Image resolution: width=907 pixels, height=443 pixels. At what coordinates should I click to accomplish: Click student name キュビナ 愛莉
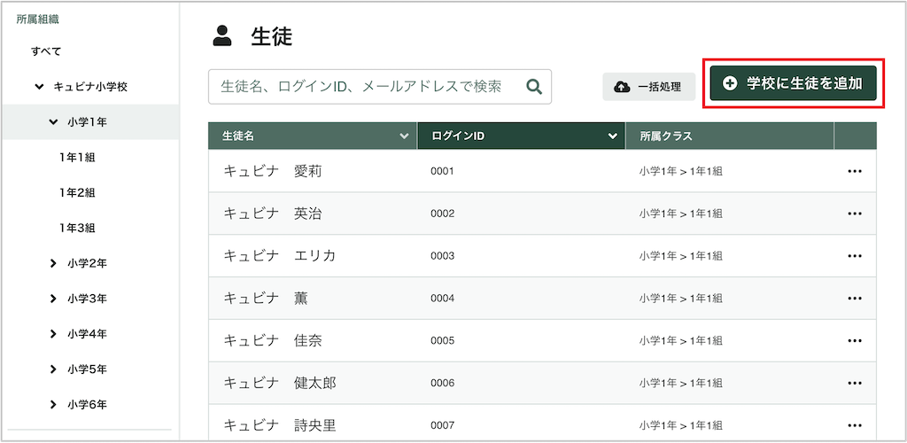coord(273,171)
